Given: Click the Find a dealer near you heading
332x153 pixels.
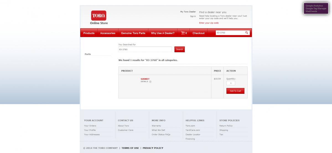Looking at the screenshot, I should [x=213, y=12].
